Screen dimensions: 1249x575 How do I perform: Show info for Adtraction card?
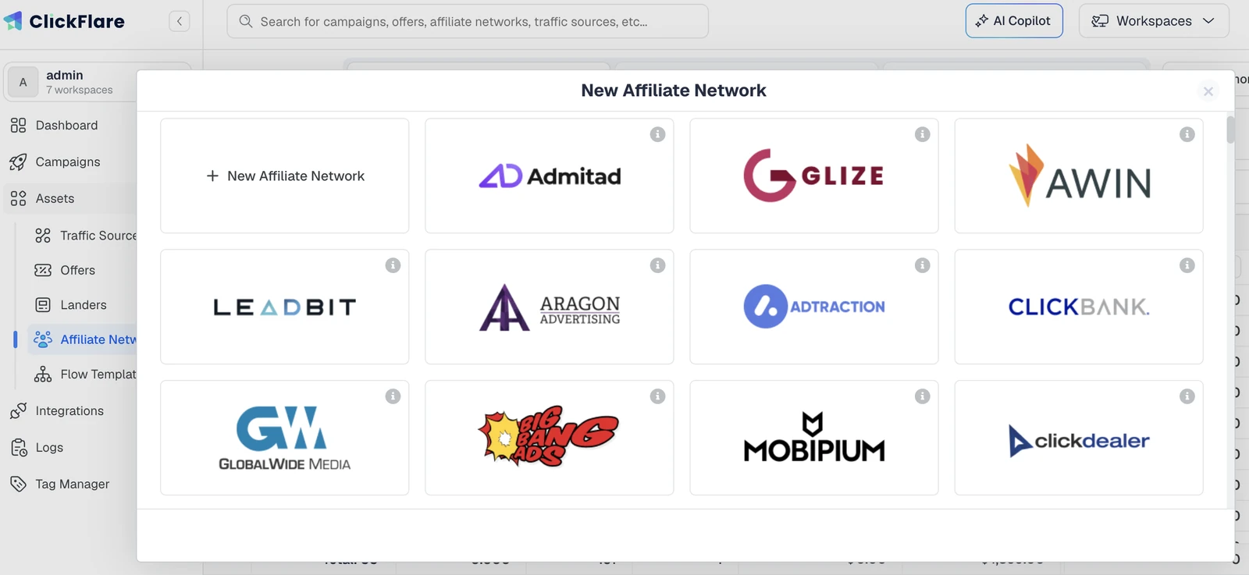pos(923,265)
